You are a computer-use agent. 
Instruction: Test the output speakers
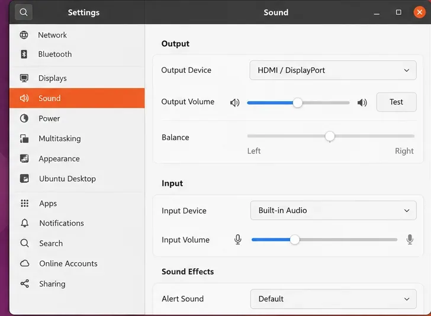[x=397, y=102]
